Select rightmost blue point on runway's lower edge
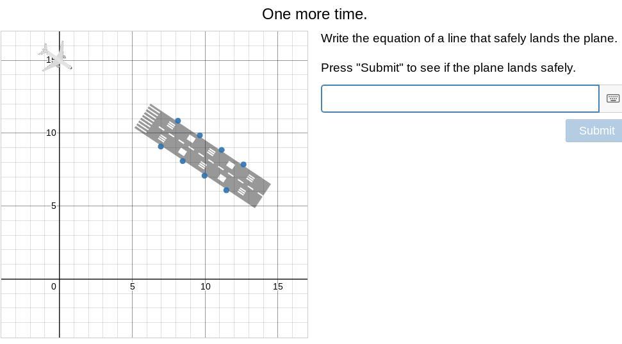 (226, 190)
